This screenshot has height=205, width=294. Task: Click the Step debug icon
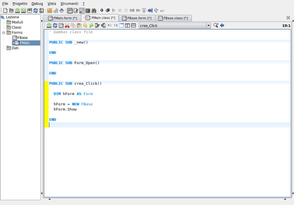pos(132,11)
